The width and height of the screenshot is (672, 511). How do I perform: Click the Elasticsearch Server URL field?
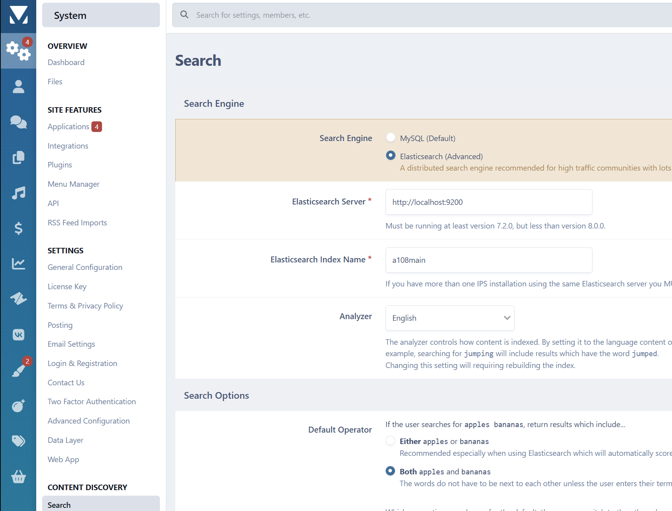(488, 202)
